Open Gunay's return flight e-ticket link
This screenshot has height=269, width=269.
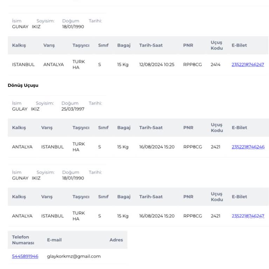[248, 216]
